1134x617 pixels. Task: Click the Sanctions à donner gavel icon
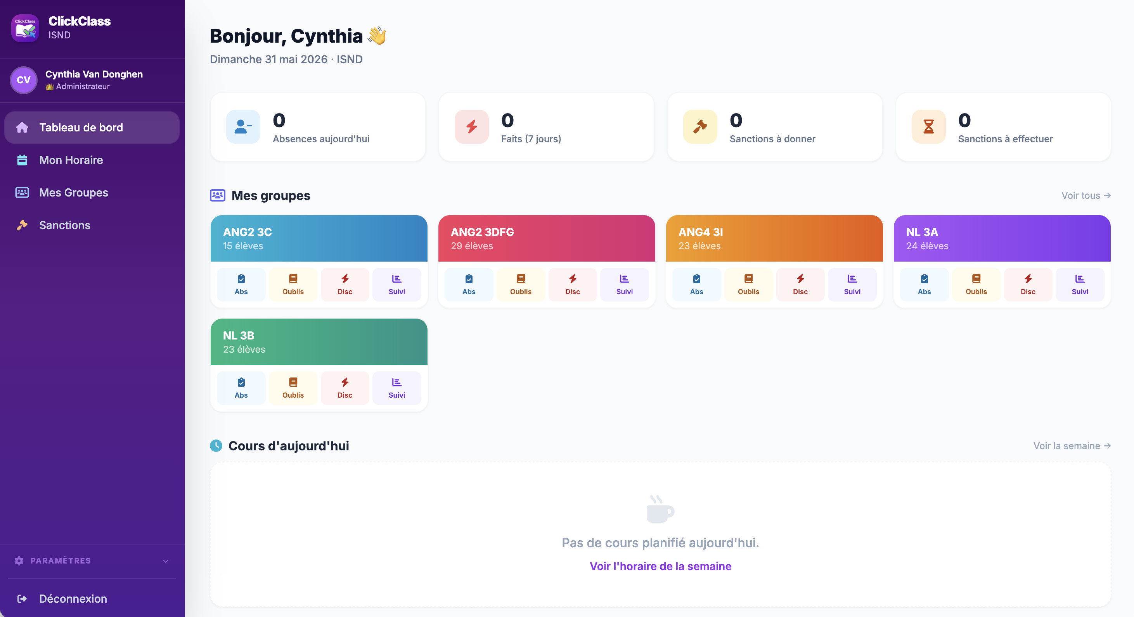pos(700,127)
